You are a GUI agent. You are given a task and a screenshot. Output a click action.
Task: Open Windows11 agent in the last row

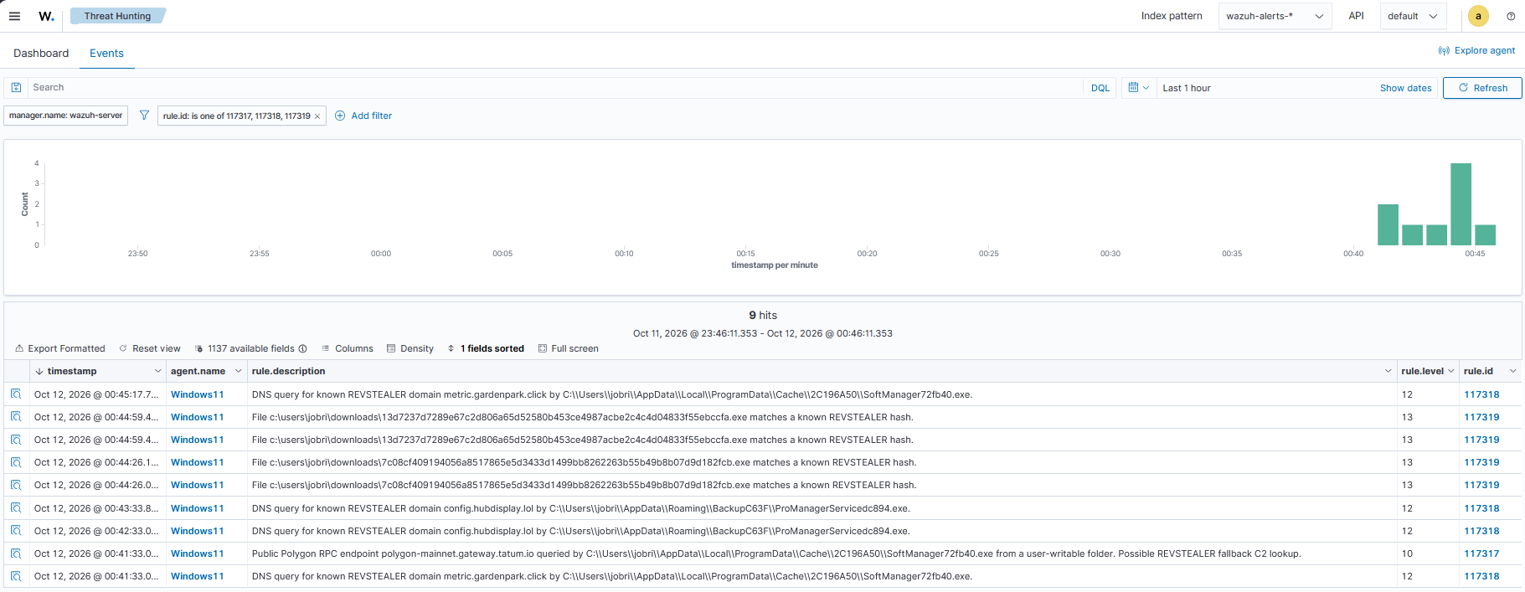tap(197, 576)
